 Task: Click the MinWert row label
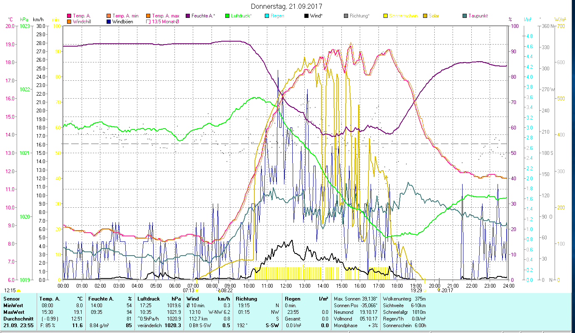[x=14, y=305]
